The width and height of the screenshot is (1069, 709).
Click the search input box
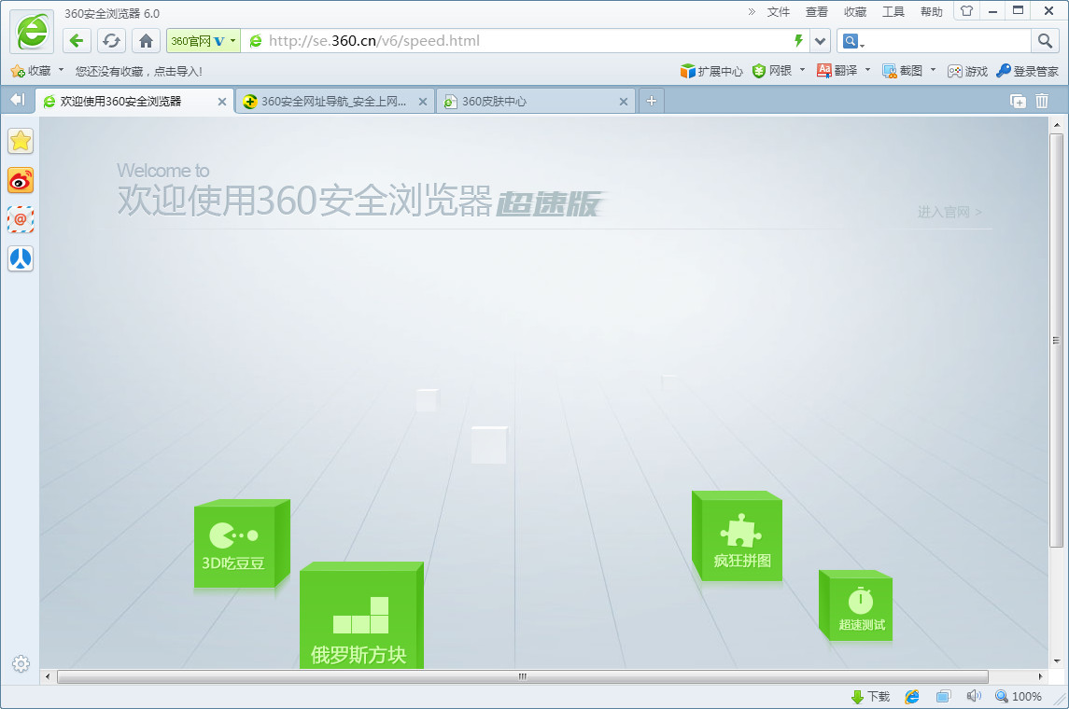948,41
